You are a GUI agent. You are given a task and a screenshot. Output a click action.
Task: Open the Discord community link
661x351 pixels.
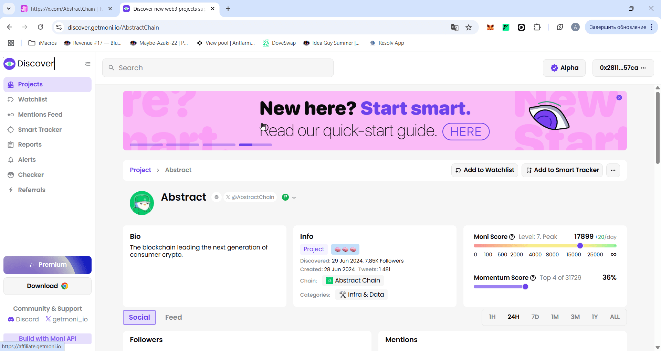point(23,320)
